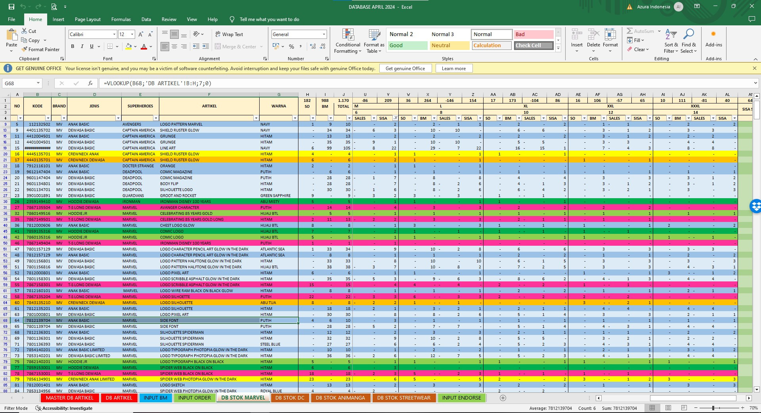Viewport: 761px width, 413px height.
Task: Click the Insert Function fx icon
Action: click(x=90, y=83)
